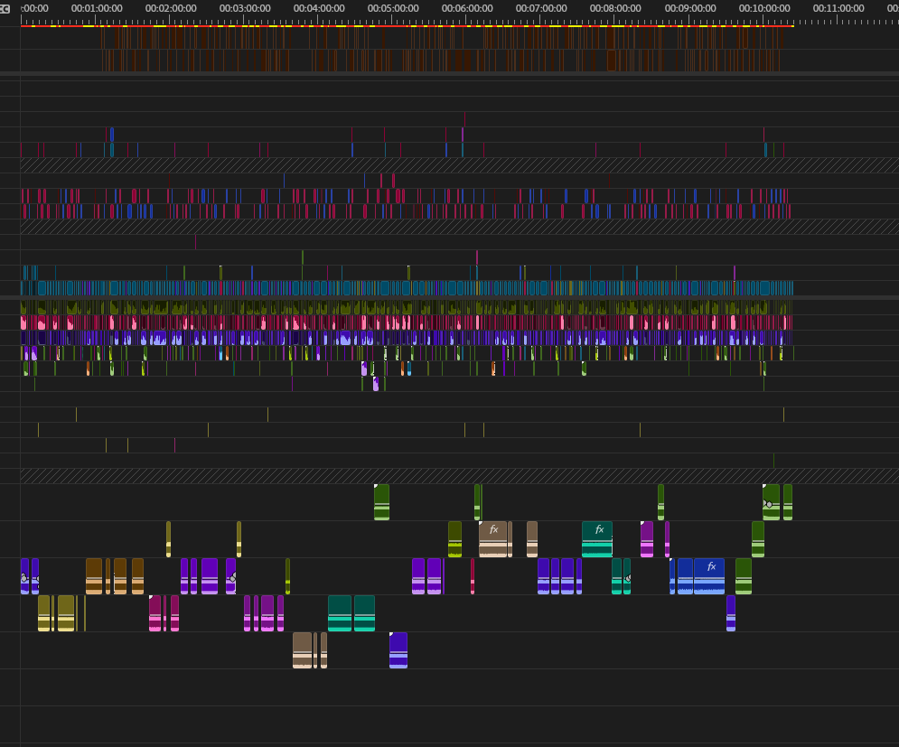The width and height of the screenshot is (899, 747).
Task: Select the green clip directly right of the blue fx clip
Action: tap(744, 576)
